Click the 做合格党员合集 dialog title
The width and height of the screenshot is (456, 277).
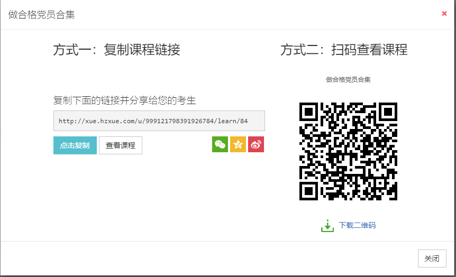(x=42, y=14)
